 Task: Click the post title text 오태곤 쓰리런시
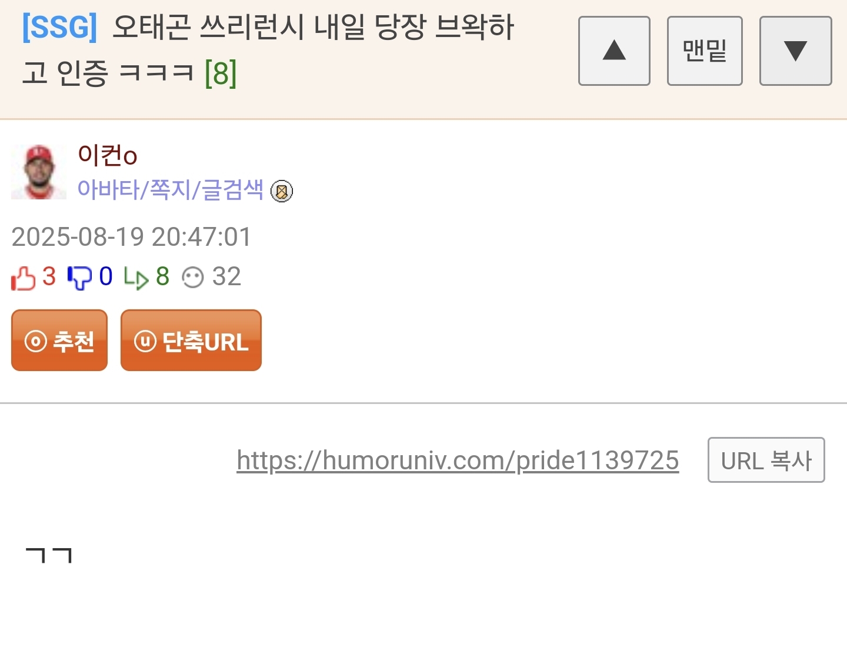(208, 27)
